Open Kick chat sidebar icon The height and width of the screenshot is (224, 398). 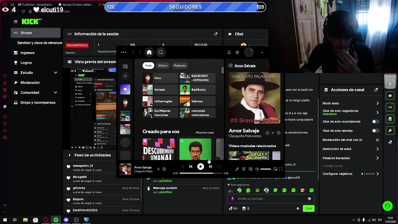[390, 96]
